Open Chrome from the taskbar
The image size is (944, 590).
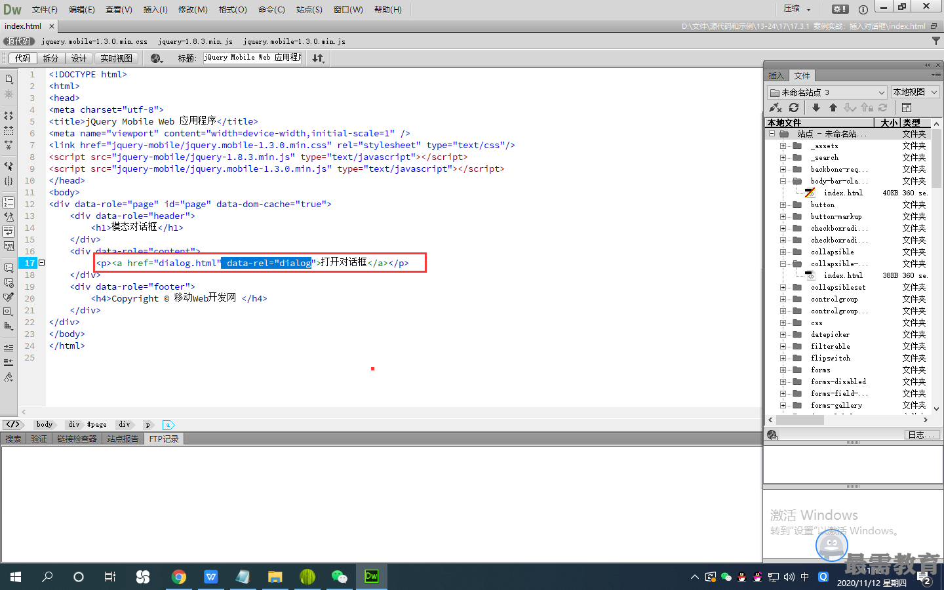click(178, 577)
